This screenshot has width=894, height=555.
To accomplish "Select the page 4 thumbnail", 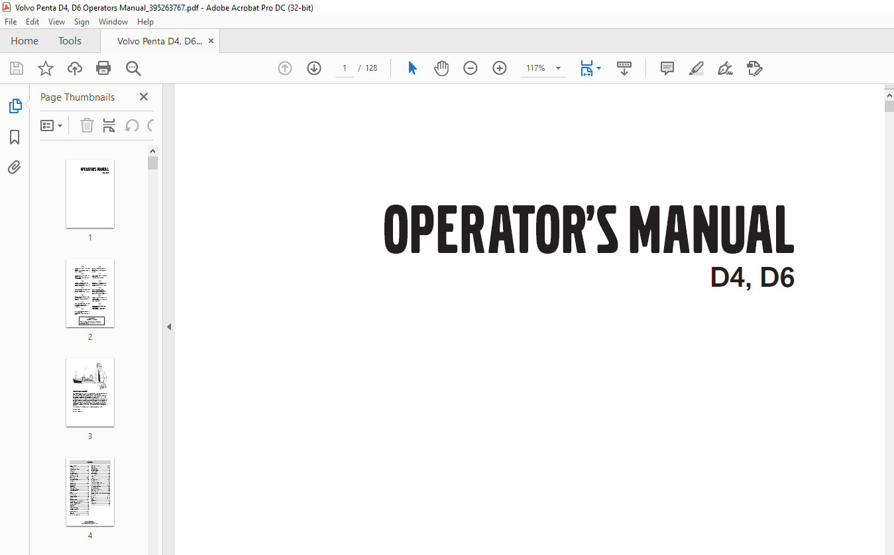I will 90,492.
